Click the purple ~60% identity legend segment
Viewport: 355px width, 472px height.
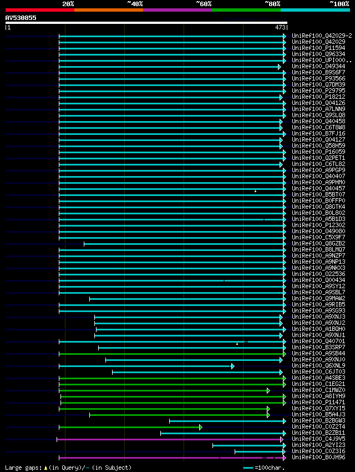coord(177,10)
